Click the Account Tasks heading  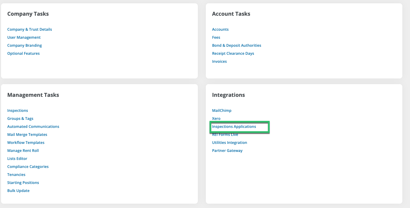[231, 14]
